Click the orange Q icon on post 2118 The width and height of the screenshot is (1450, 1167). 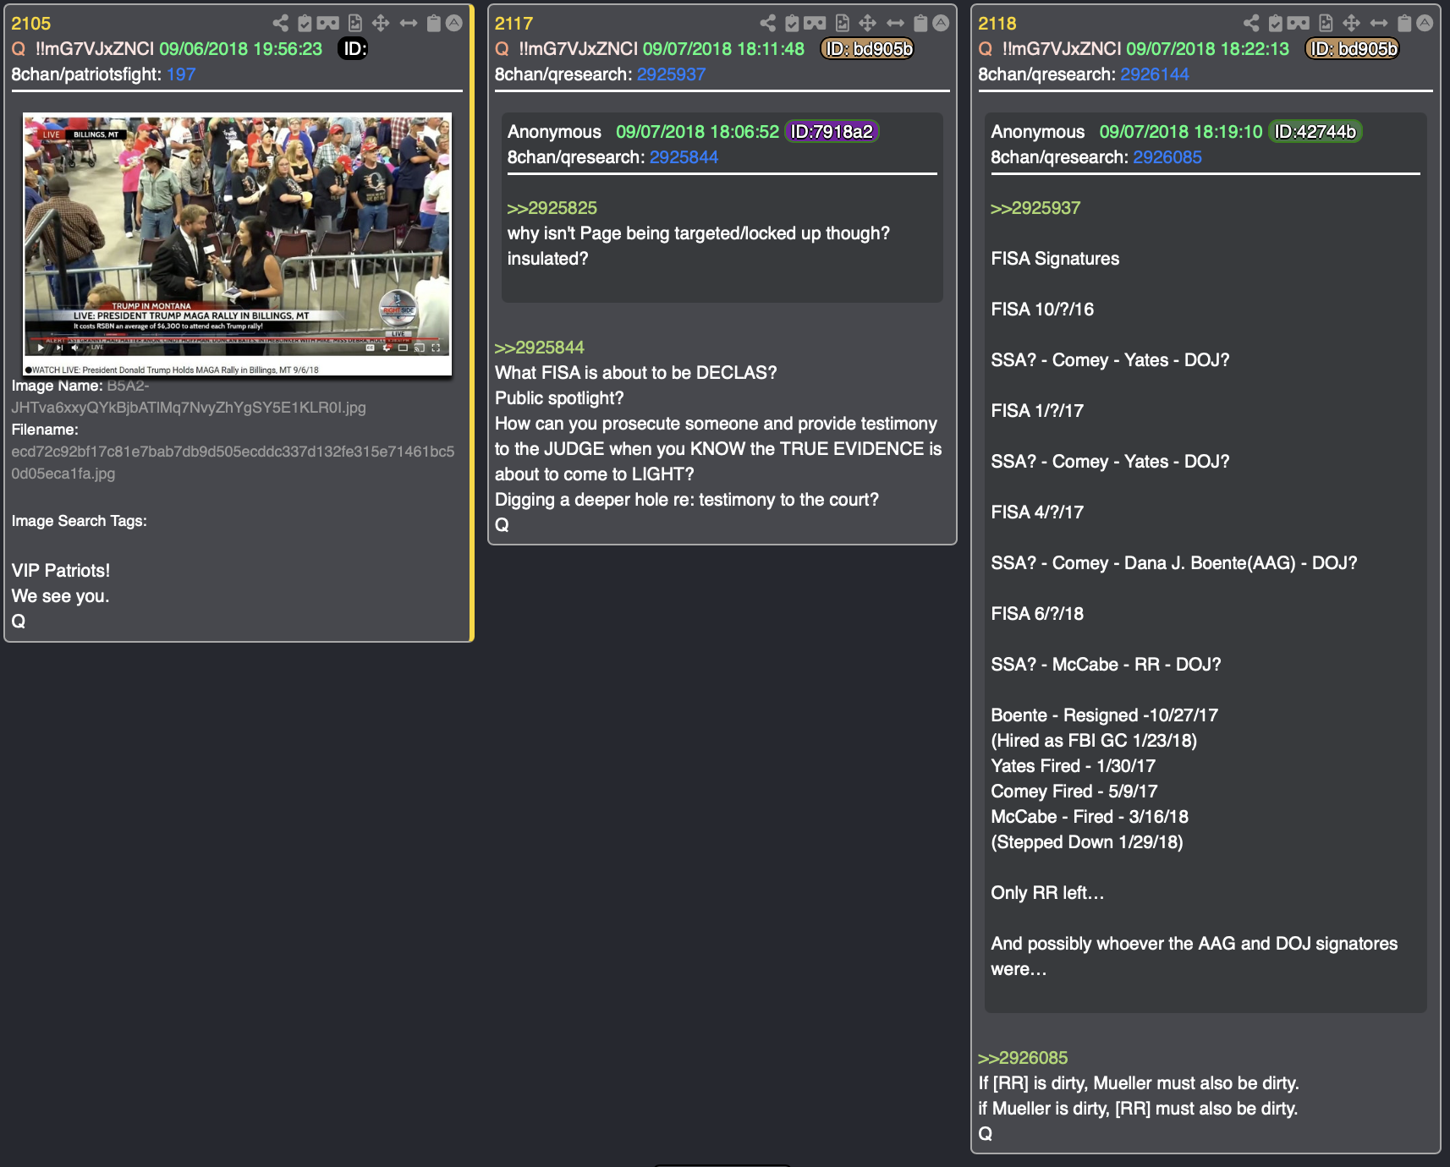pyautogui.click(x=986, y=49)
